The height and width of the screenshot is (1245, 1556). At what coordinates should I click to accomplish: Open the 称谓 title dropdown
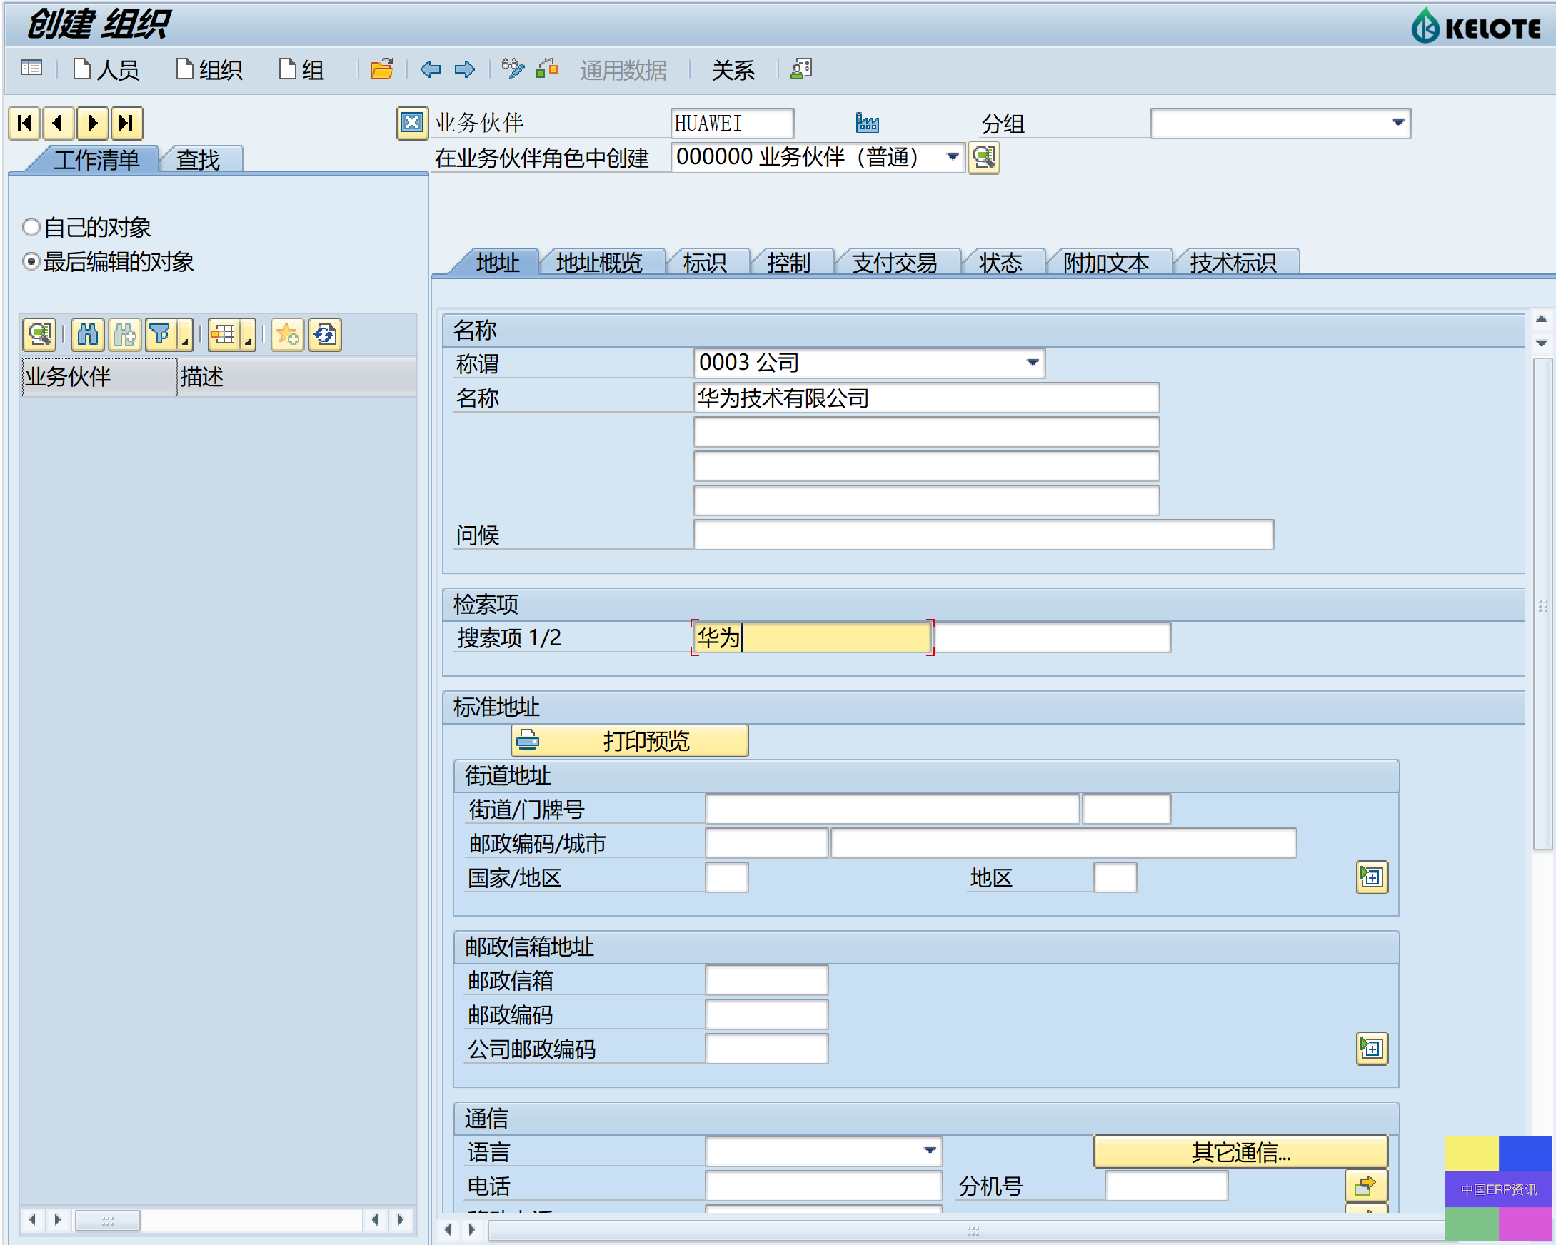tap(1033, 363)
